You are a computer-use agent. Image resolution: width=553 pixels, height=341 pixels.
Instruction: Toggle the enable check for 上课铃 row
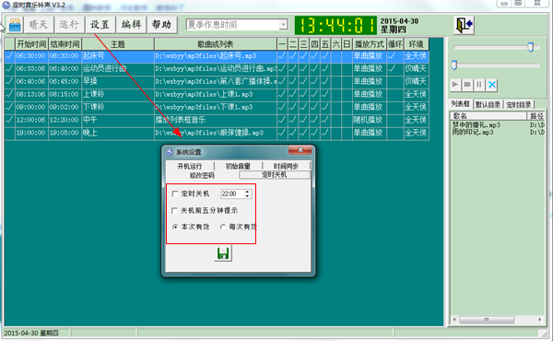9,94
